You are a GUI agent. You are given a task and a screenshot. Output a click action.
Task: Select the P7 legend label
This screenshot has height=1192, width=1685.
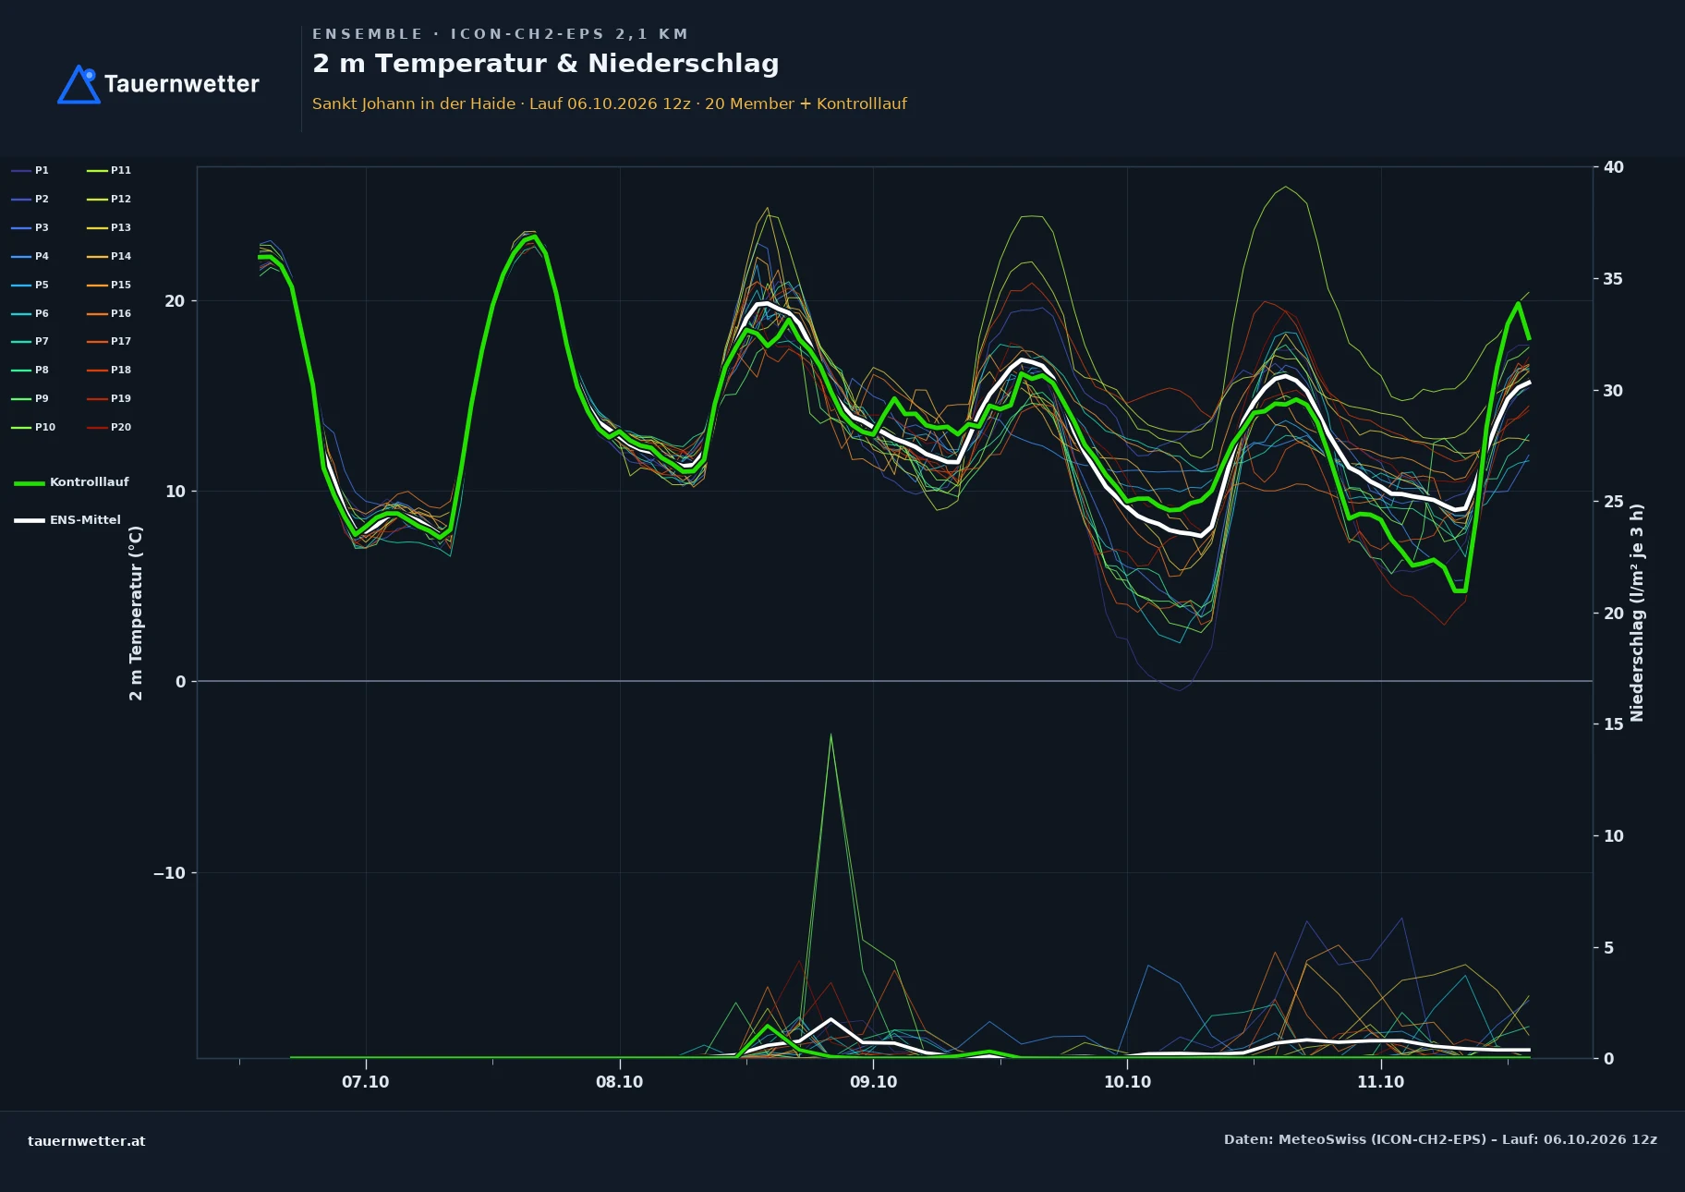(x=42, y=341)
